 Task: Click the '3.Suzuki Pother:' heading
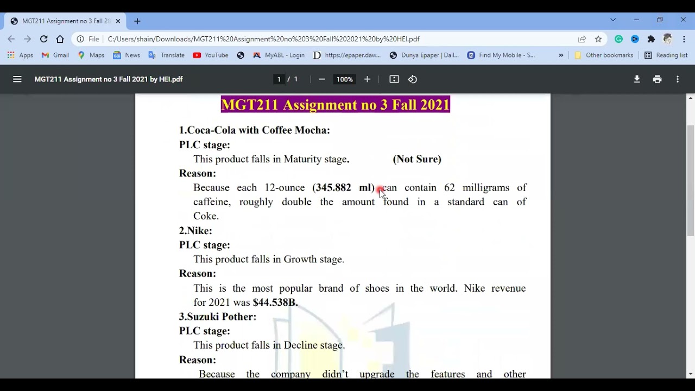coord(218,317)
